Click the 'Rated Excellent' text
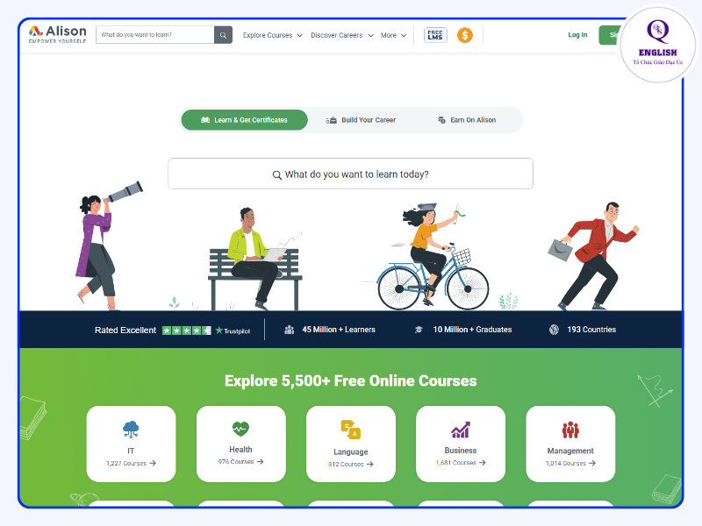Image resolution: width=702 pixels, height=526 pixels. tap(125, 331)
